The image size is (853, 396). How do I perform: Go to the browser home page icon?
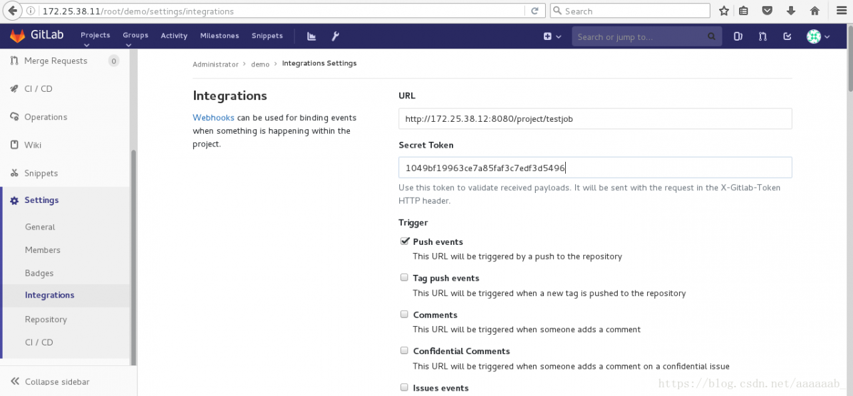tap(814, 11)
